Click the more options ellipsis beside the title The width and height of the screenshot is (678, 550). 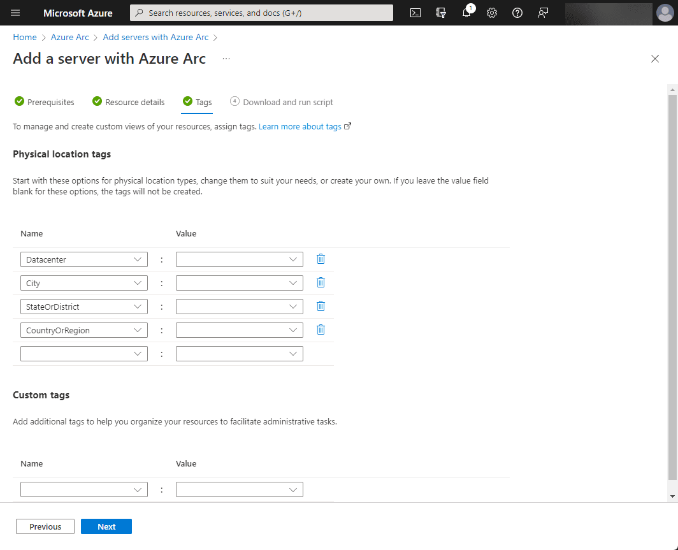(226, 59)
